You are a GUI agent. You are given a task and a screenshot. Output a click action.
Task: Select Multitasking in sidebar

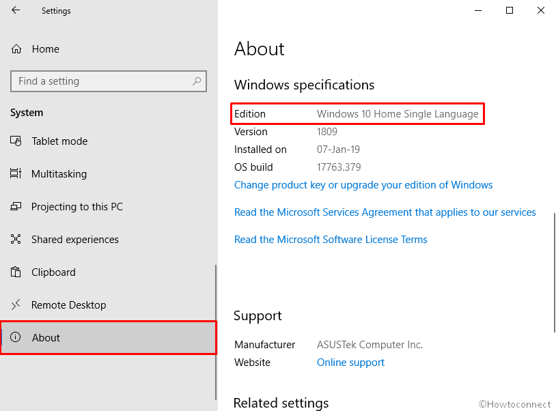(109, 173)
